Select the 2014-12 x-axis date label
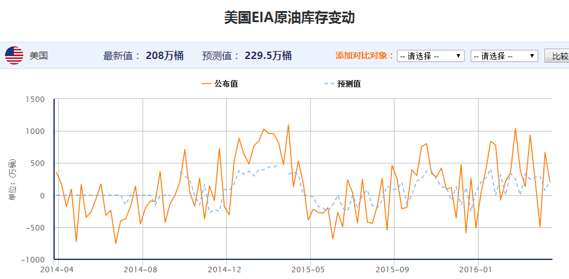 tap(226, 269)
